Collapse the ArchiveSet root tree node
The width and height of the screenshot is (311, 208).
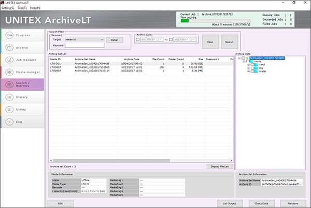(x=238, y=58)
